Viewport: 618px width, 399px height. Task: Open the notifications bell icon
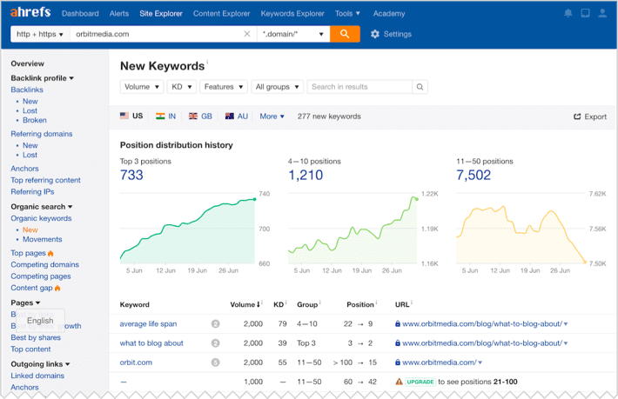(x=568, y=13)
